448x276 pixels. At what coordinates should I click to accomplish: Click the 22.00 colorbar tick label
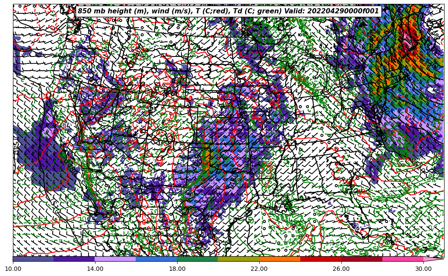click(x=259, y=269)
